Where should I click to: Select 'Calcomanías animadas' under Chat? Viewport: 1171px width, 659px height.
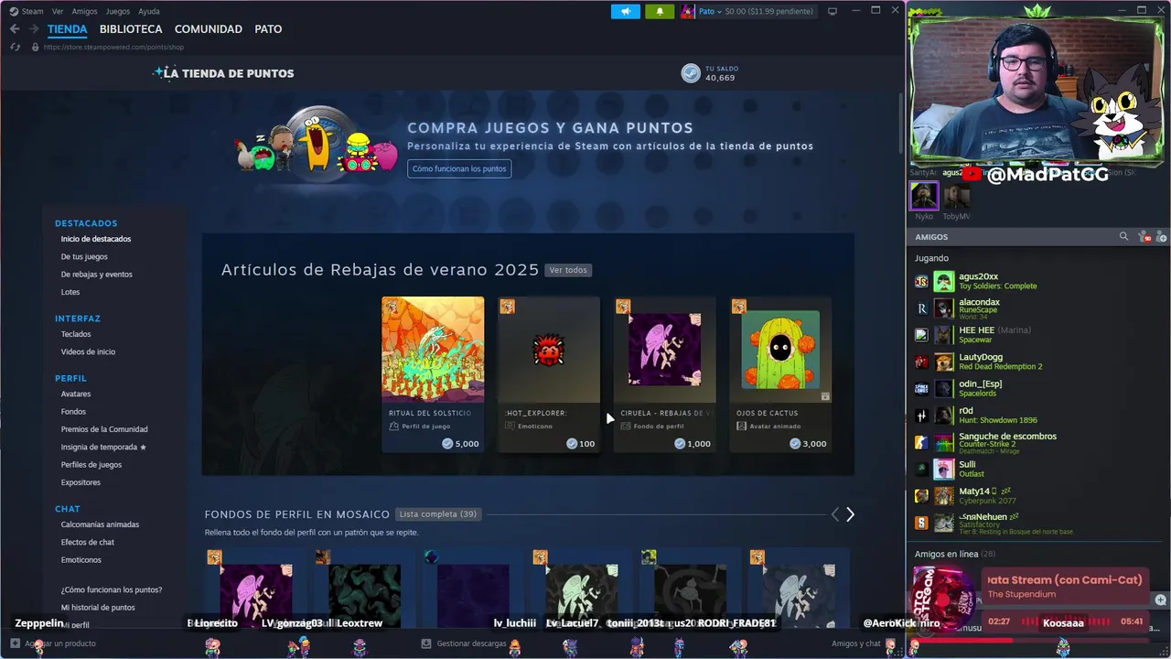tap(100, 524)
